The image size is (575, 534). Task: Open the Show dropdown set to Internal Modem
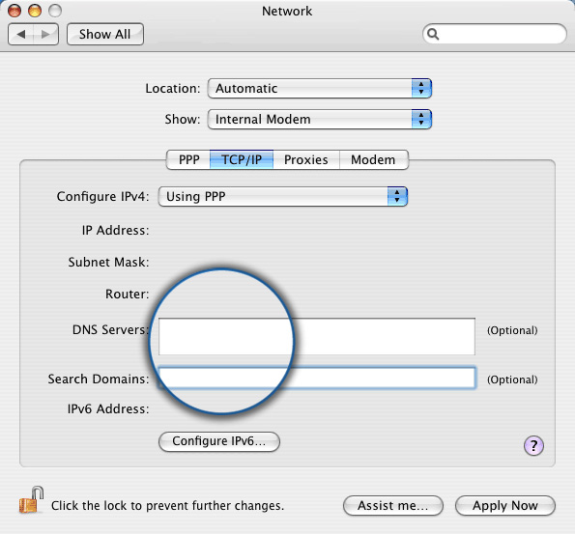(x=320, y=119)
